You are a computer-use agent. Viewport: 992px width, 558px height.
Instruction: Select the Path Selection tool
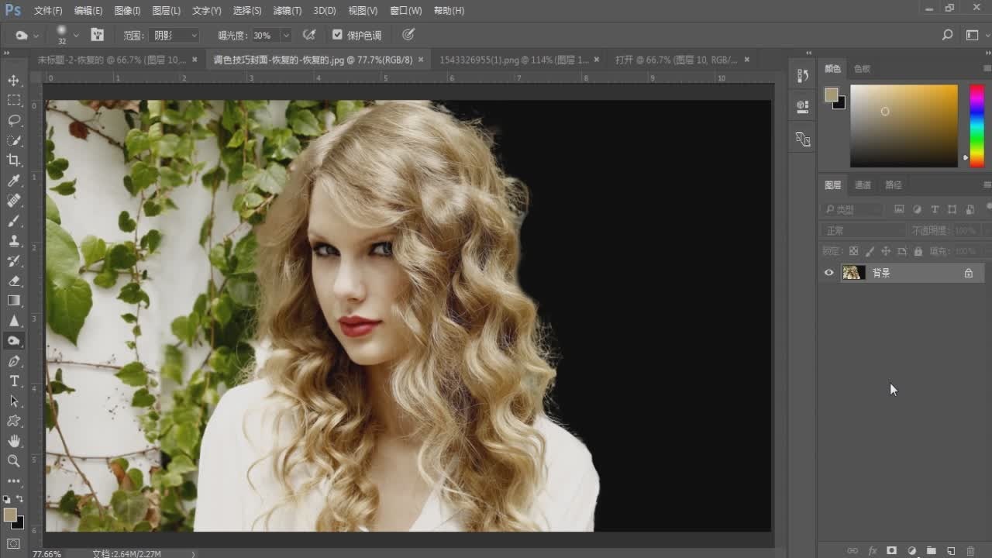point(14,401)
